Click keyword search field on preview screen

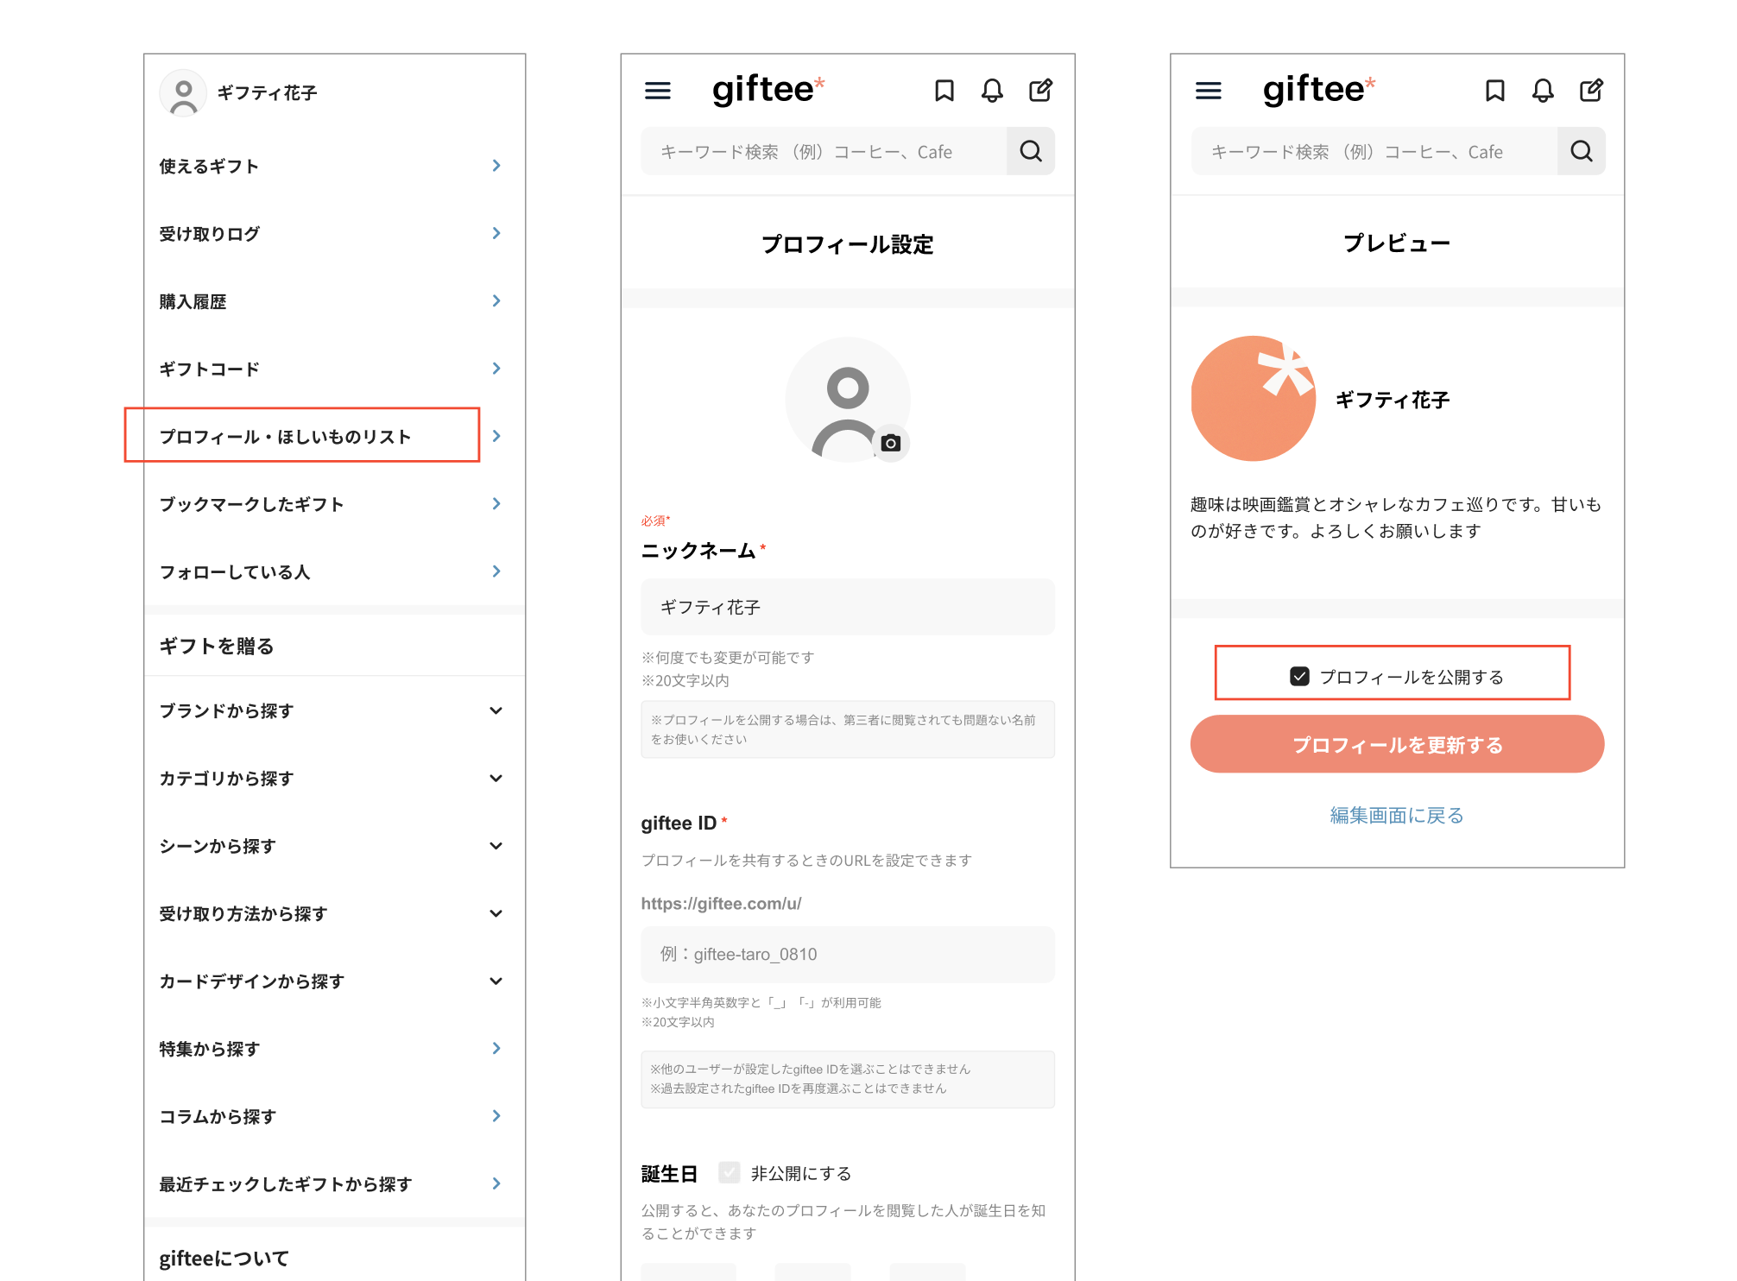tap(1374, 151)
